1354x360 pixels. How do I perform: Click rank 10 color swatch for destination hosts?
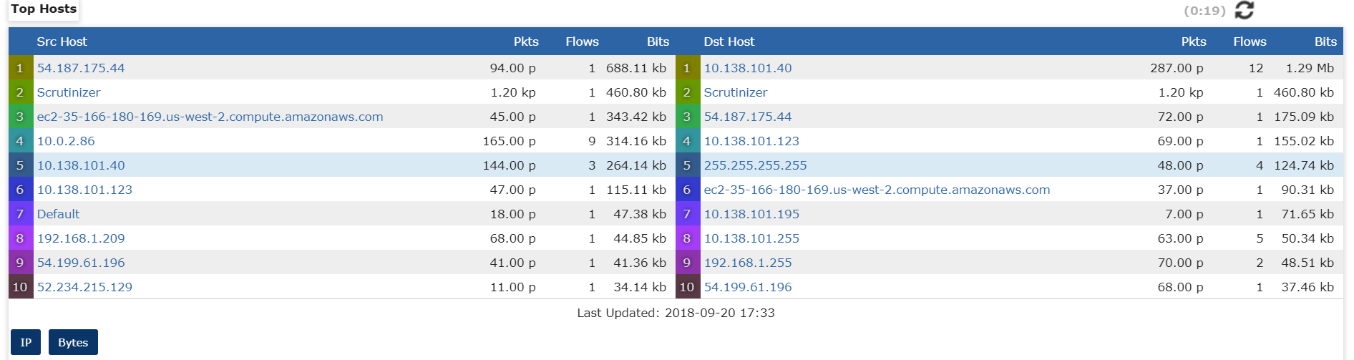pos(687,287)
